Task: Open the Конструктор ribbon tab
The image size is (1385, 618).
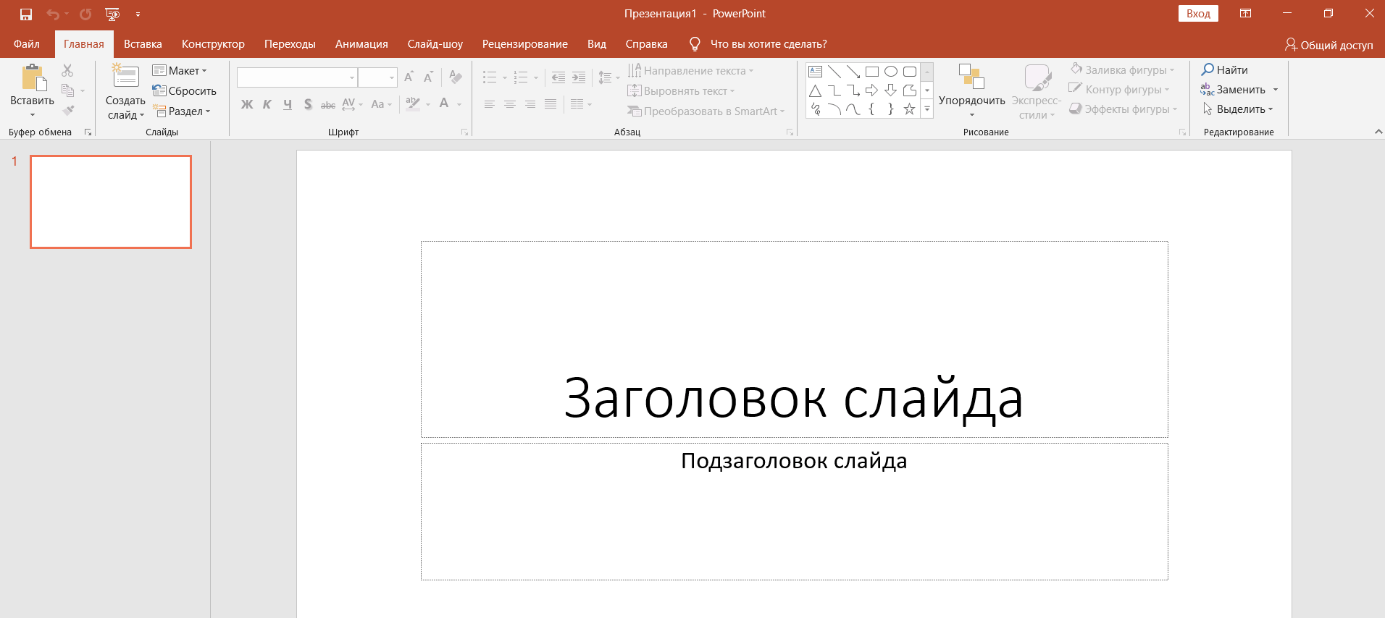Action: (213, 44)
